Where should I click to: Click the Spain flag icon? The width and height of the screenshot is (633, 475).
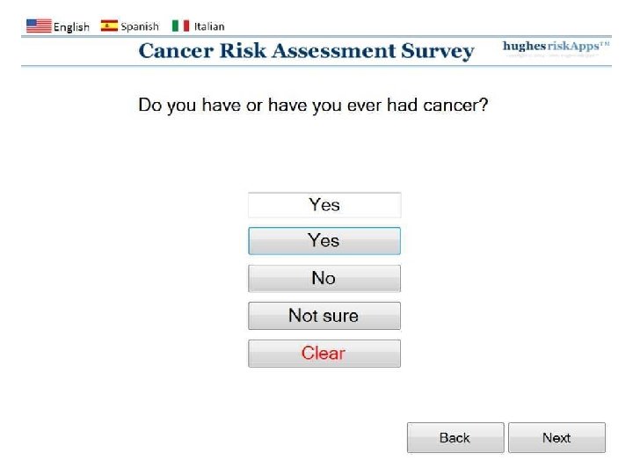(x=109, y=26)
